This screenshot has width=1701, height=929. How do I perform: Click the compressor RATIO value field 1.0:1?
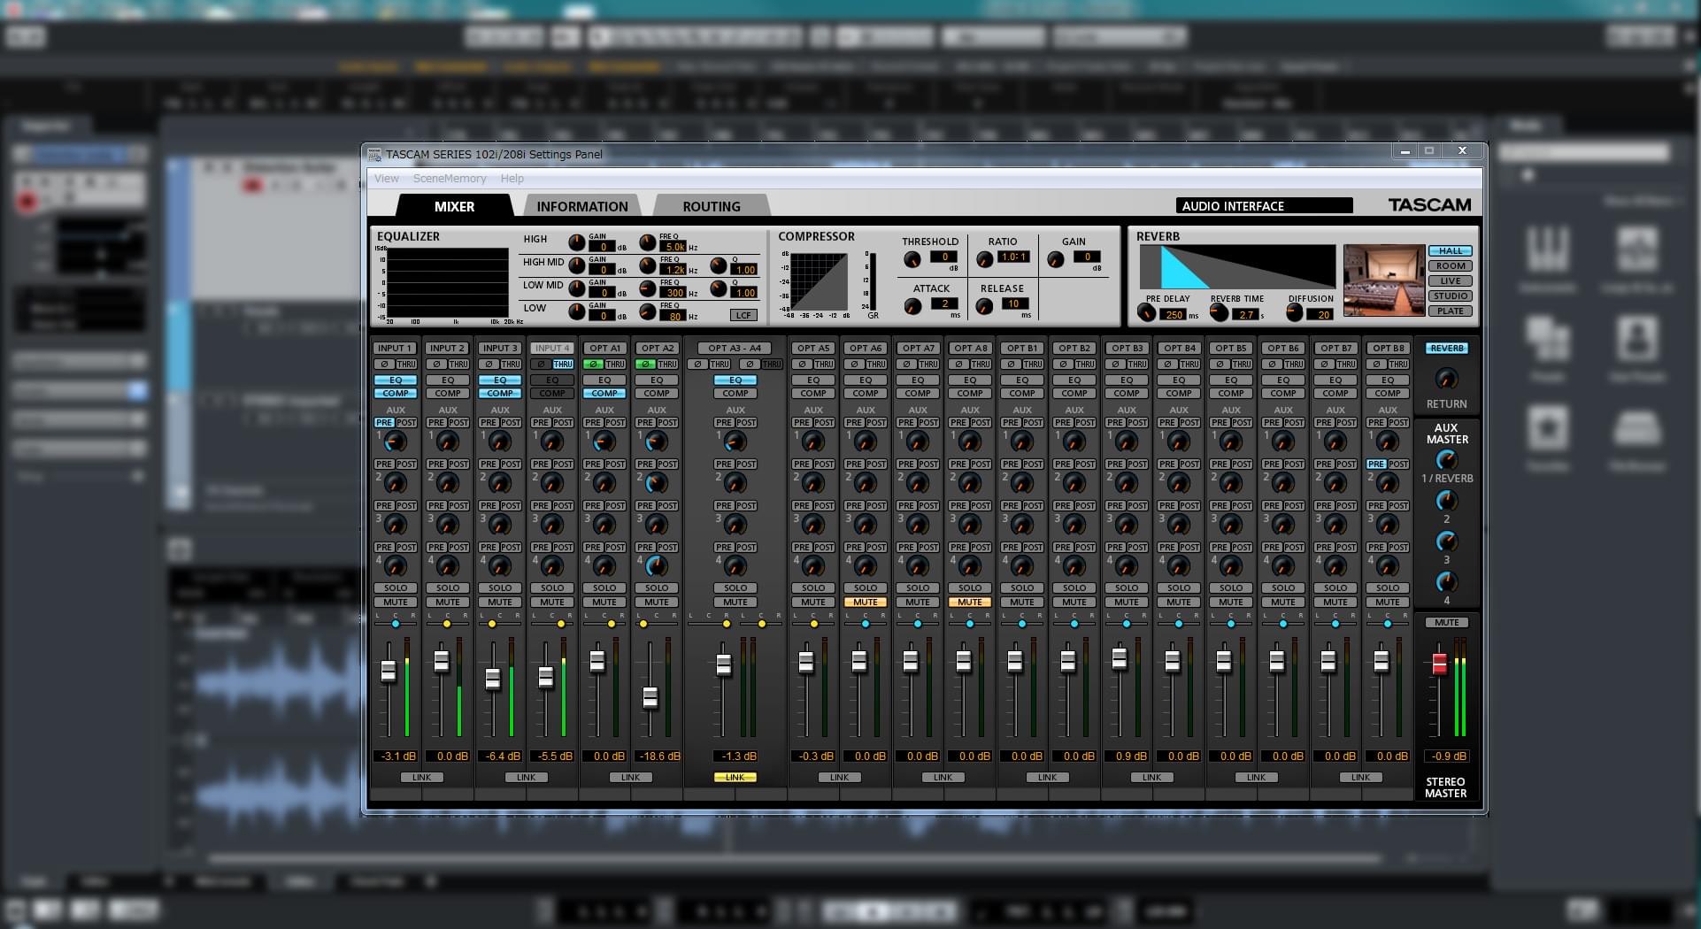click(x=1013, y=257)
